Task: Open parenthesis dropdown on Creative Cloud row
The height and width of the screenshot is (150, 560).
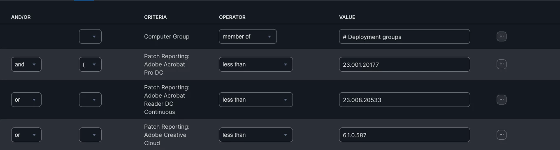Action: [x=90, y=135]
